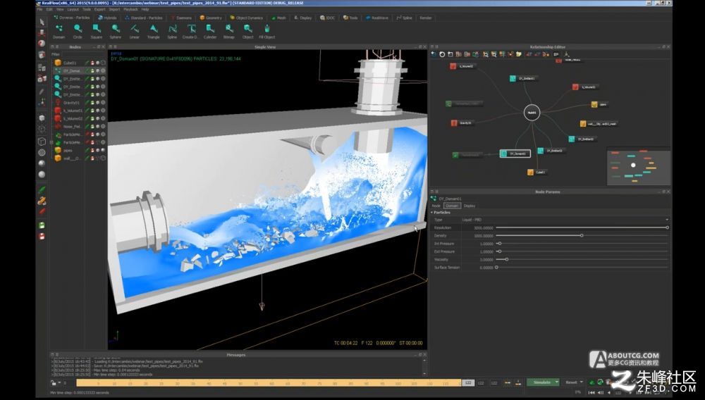Click the wireframe cube icon in left toolbar
705x400 pixels.
point(42,142)
